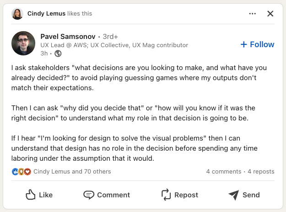Open Pavel Samsonov's profile photo

tap(23, 43)
